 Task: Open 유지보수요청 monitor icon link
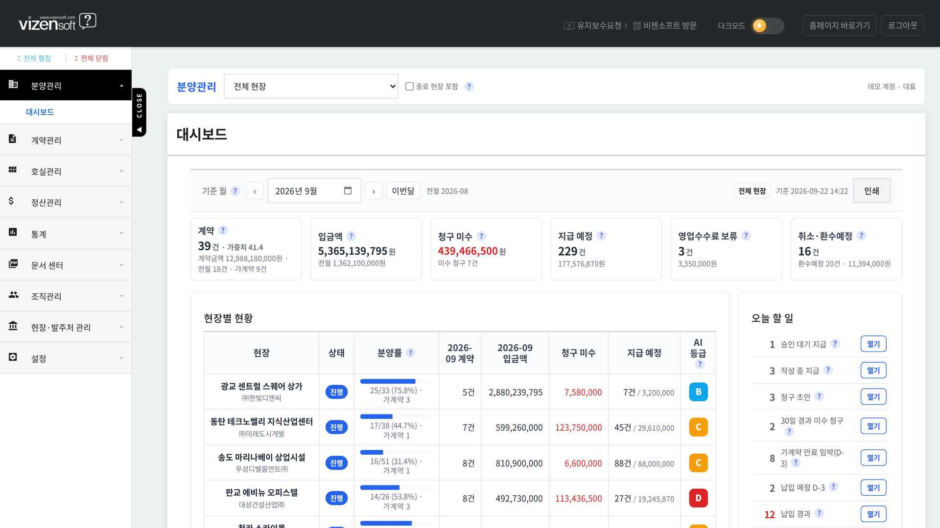[568, 26]
